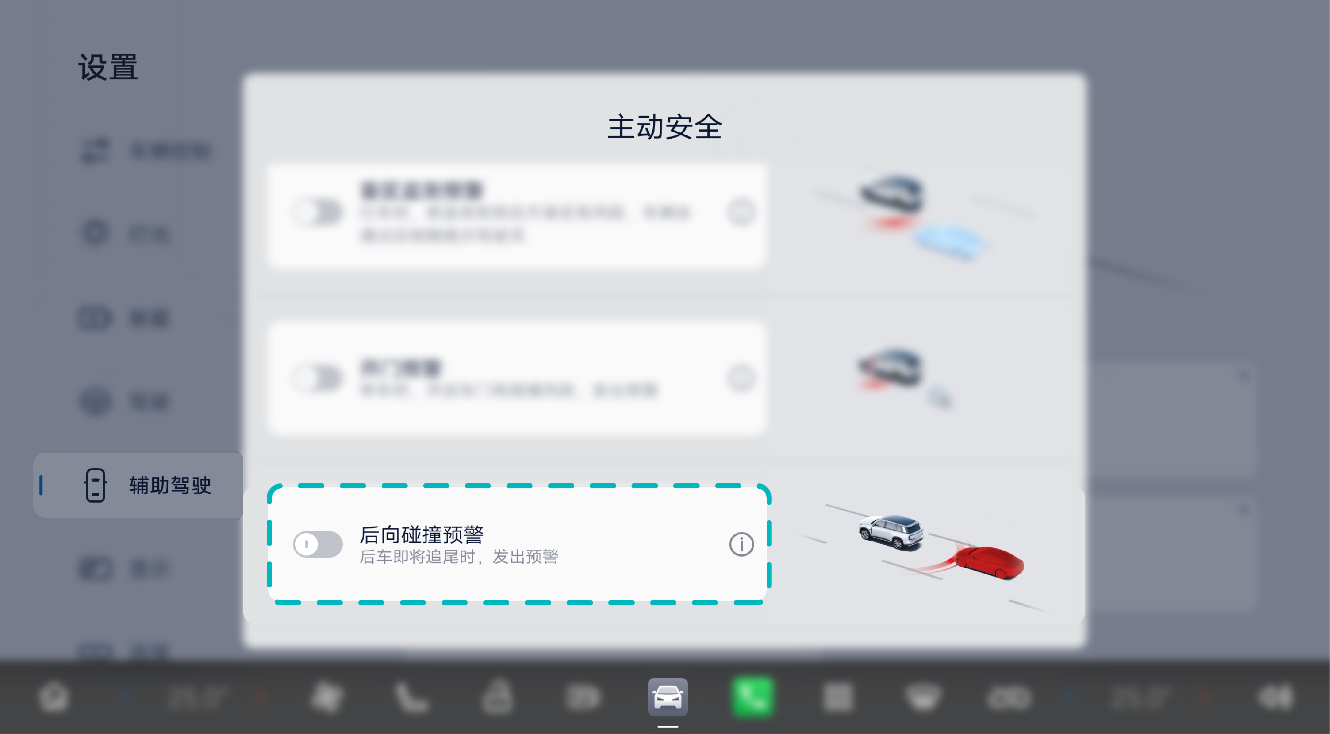Screen dimensions: 1330x734
Task: Click the 后车即将追尾时 description text
Action: click(417, 557)
